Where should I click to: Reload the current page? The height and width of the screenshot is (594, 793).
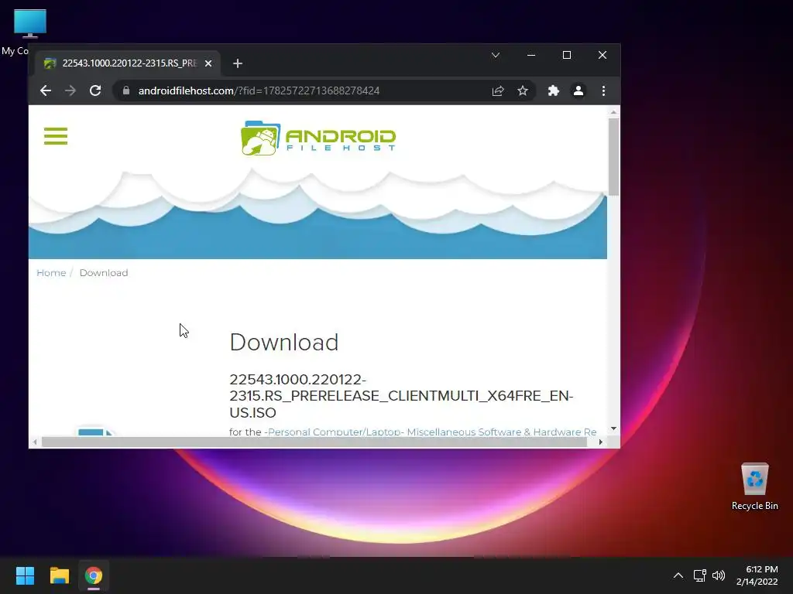95,91
